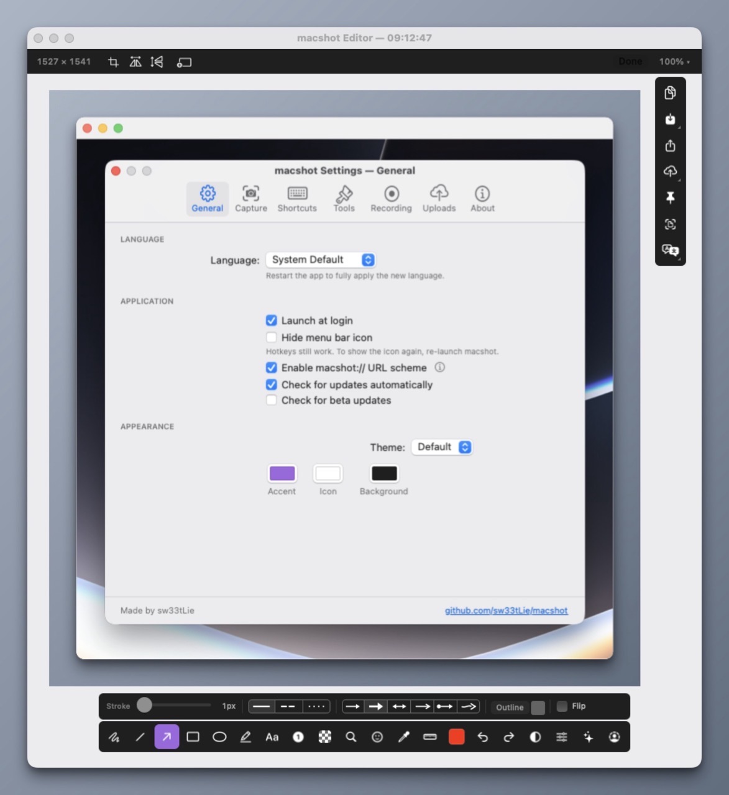The width and height of the screenshot is (729, 795).
Task: Select the highlighter marker tool
Action: click(245, 737)
